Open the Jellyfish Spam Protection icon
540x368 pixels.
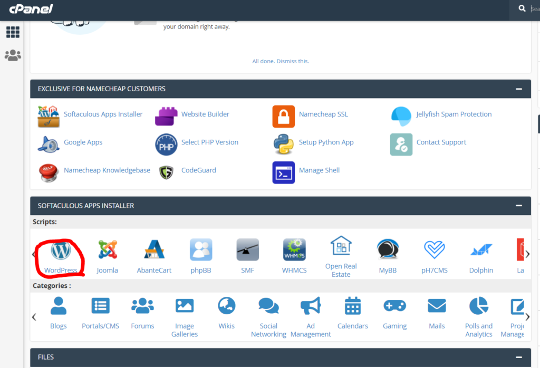pyautogui.click(x=401, y=117)
